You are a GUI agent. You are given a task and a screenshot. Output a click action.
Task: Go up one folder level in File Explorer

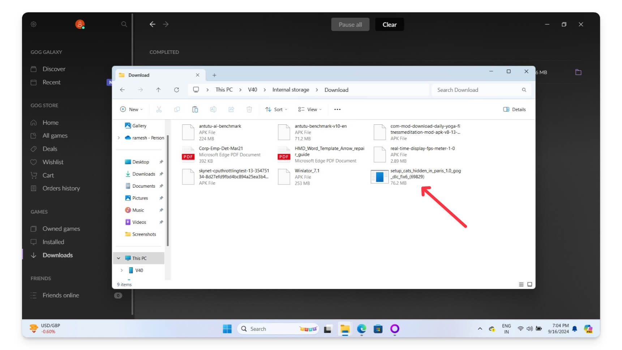pos(158,90)
